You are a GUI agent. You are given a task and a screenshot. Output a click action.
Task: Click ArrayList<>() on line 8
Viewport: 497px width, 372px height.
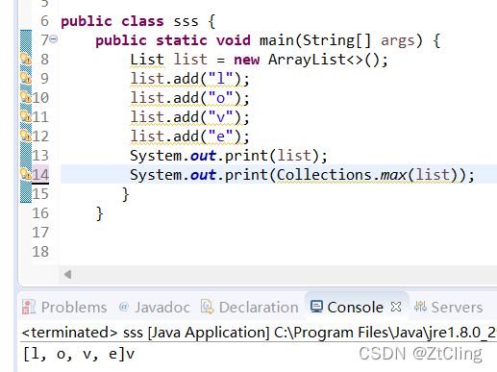[x=324, y=60]
